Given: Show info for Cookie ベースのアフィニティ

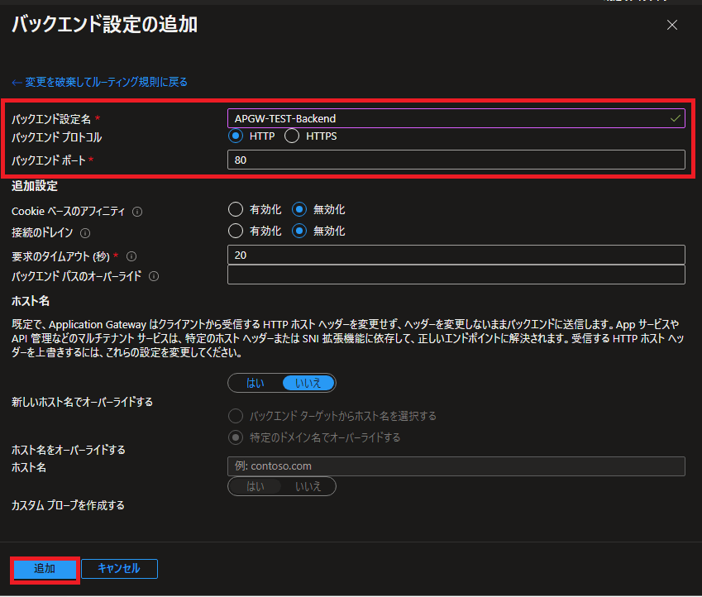Looking at the screenshot, I should coord(137,212).
